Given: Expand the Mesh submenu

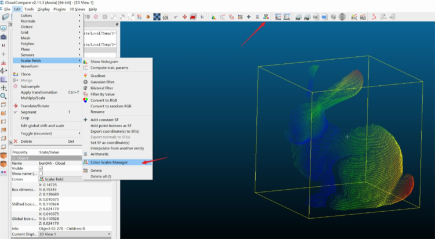Looking at the screenshot, I should point(47,38).
